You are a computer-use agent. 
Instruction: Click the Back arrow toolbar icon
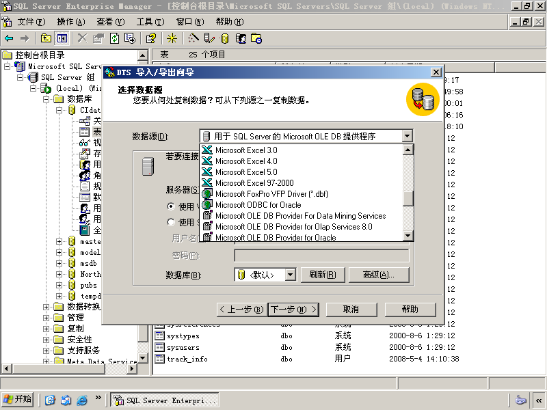pos(10,38)
